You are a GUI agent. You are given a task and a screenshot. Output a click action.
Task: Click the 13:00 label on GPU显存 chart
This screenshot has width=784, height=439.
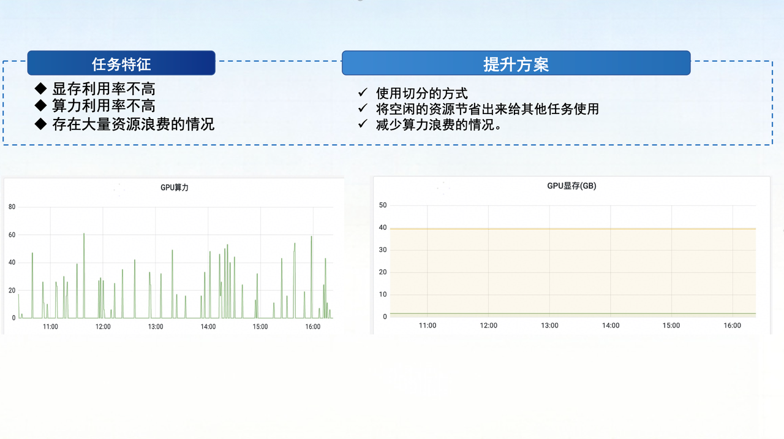tap(549, 326)
